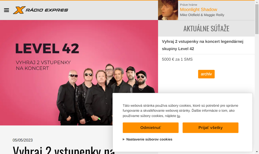
Task: Open the Level 42 tickets contest link
Action: pyautogui.click(x=202, y=45)
